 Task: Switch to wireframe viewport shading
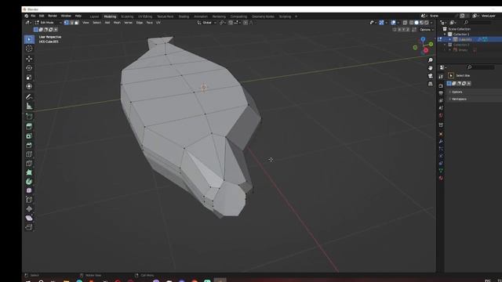pyautogui.click(x=411, y=23)
